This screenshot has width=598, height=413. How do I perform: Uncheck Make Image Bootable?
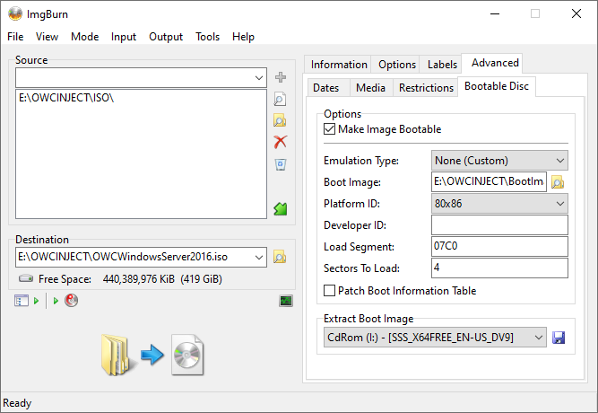pos(330,128)
